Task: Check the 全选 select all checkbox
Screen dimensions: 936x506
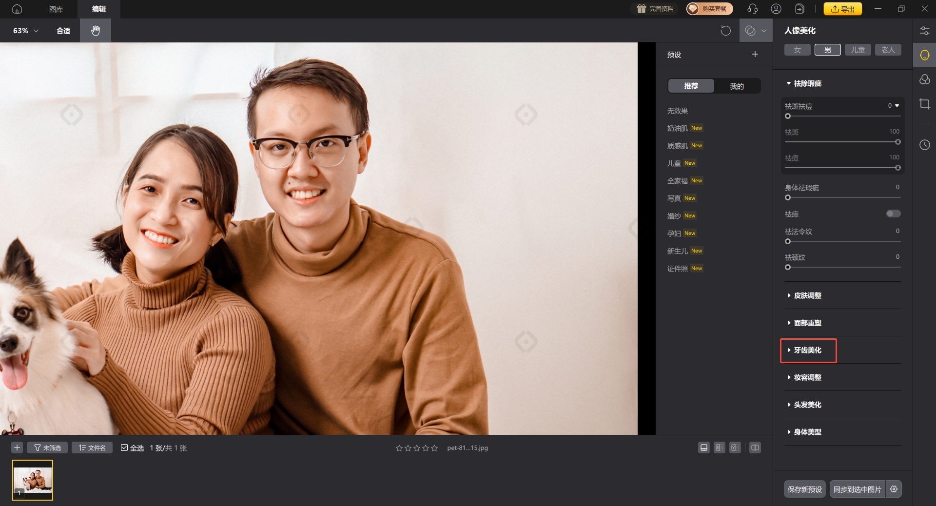Action: (124, 448)
